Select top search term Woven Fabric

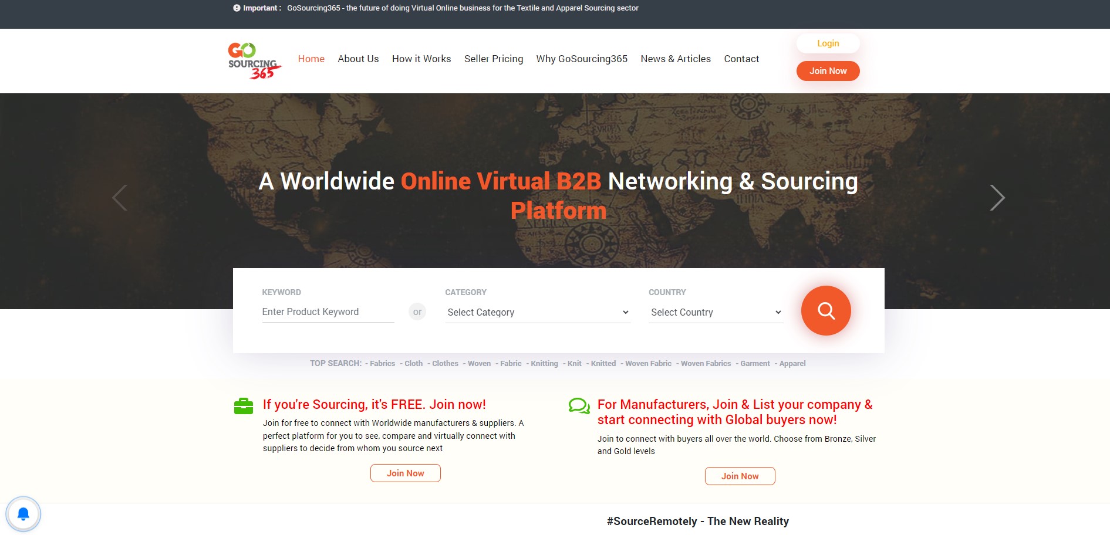click(649, 364)
